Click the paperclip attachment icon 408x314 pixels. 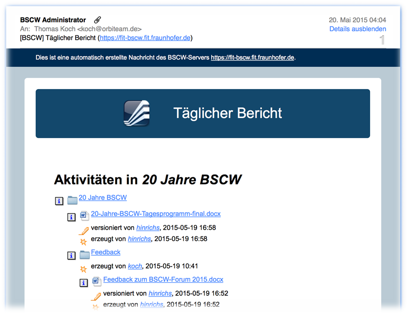click(x=98, y=20)
